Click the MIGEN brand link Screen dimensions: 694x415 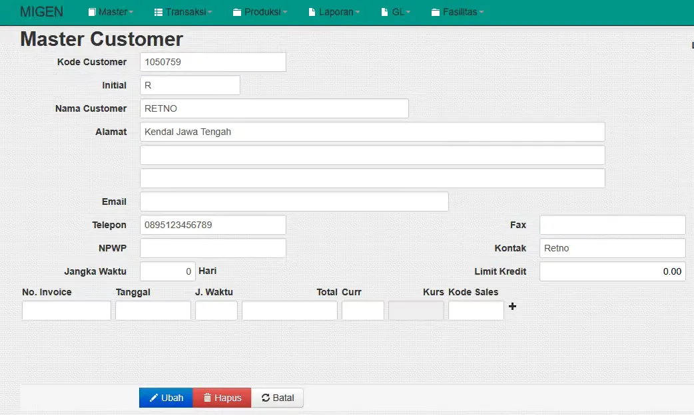pyautogui.click(x=41, y=12)
